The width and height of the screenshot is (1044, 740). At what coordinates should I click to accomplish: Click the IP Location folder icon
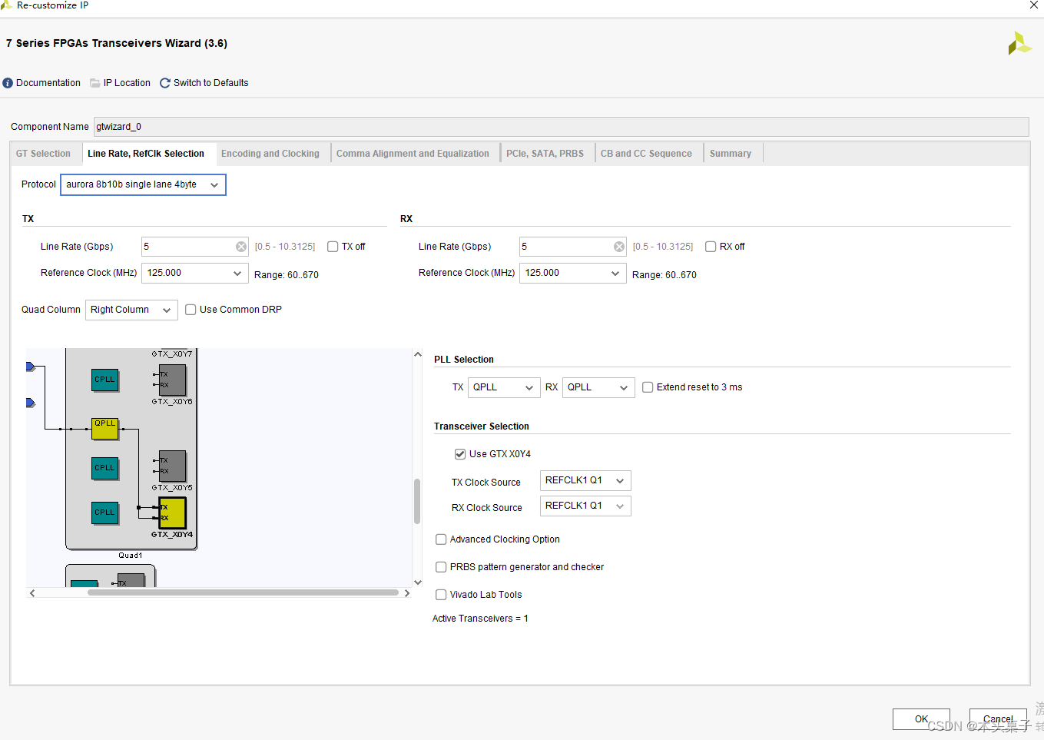pos(95,83)
